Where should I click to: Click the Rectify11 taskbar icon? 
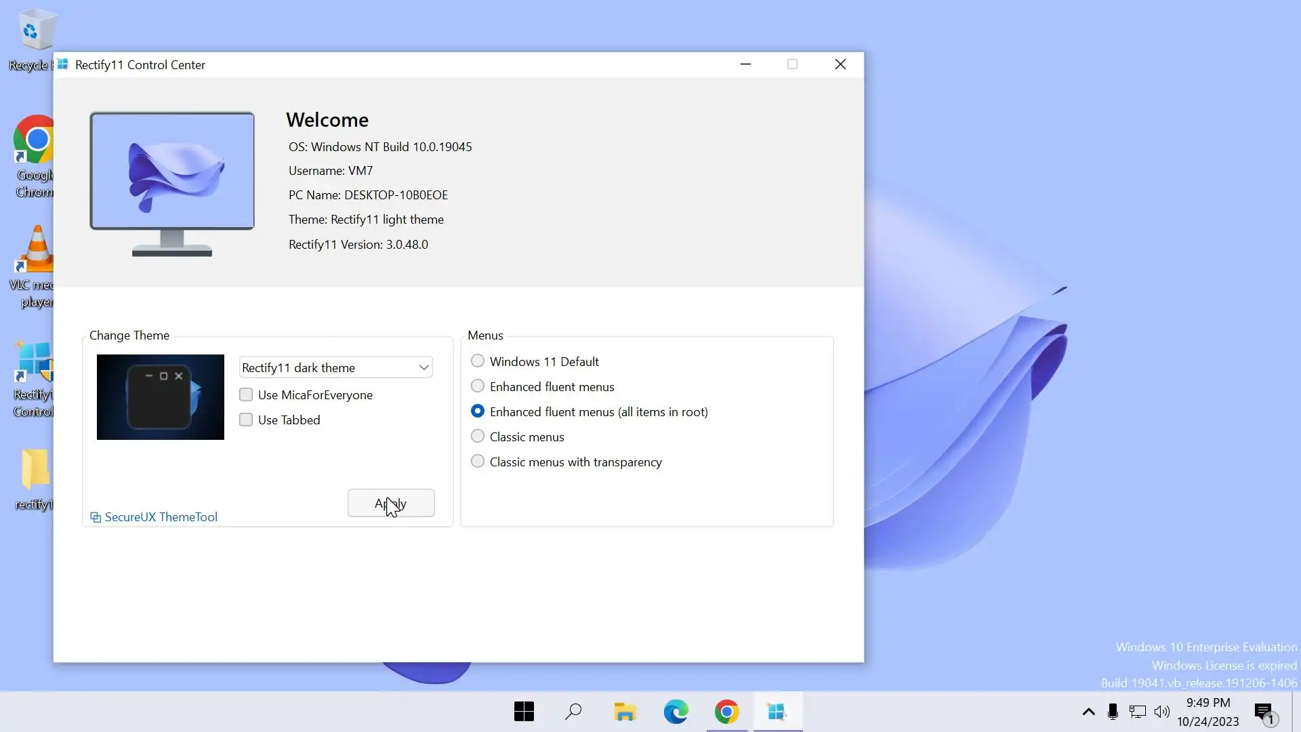(777, 712)
